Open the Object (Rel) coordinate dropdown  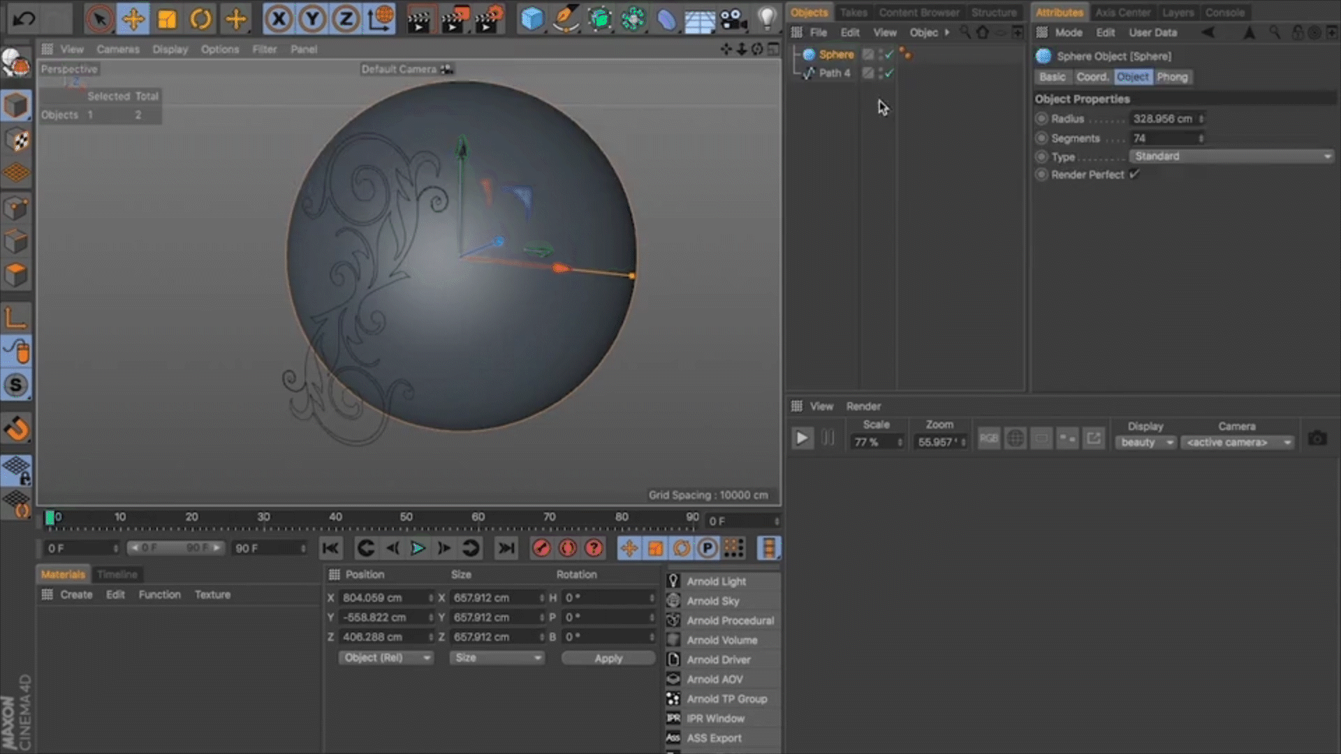[x=386, y=658]
